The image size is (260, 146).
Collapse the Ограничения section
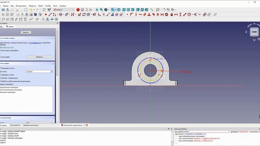point(53,118)
